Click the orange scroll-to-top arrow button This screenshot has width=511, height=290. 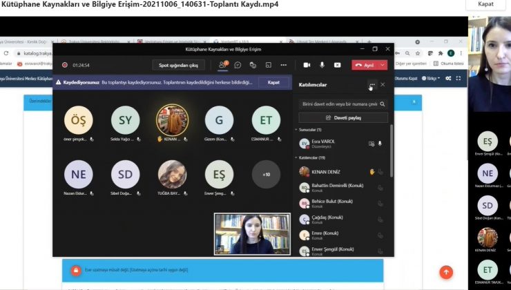(x=446, y=272)
